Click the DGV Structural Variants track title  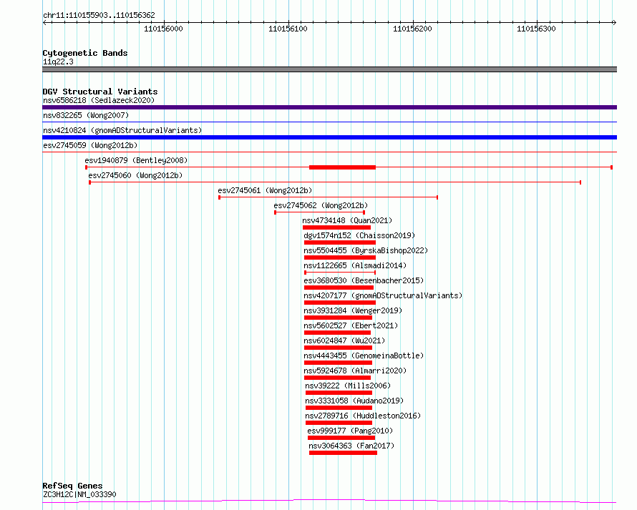(x=100, y=92)
